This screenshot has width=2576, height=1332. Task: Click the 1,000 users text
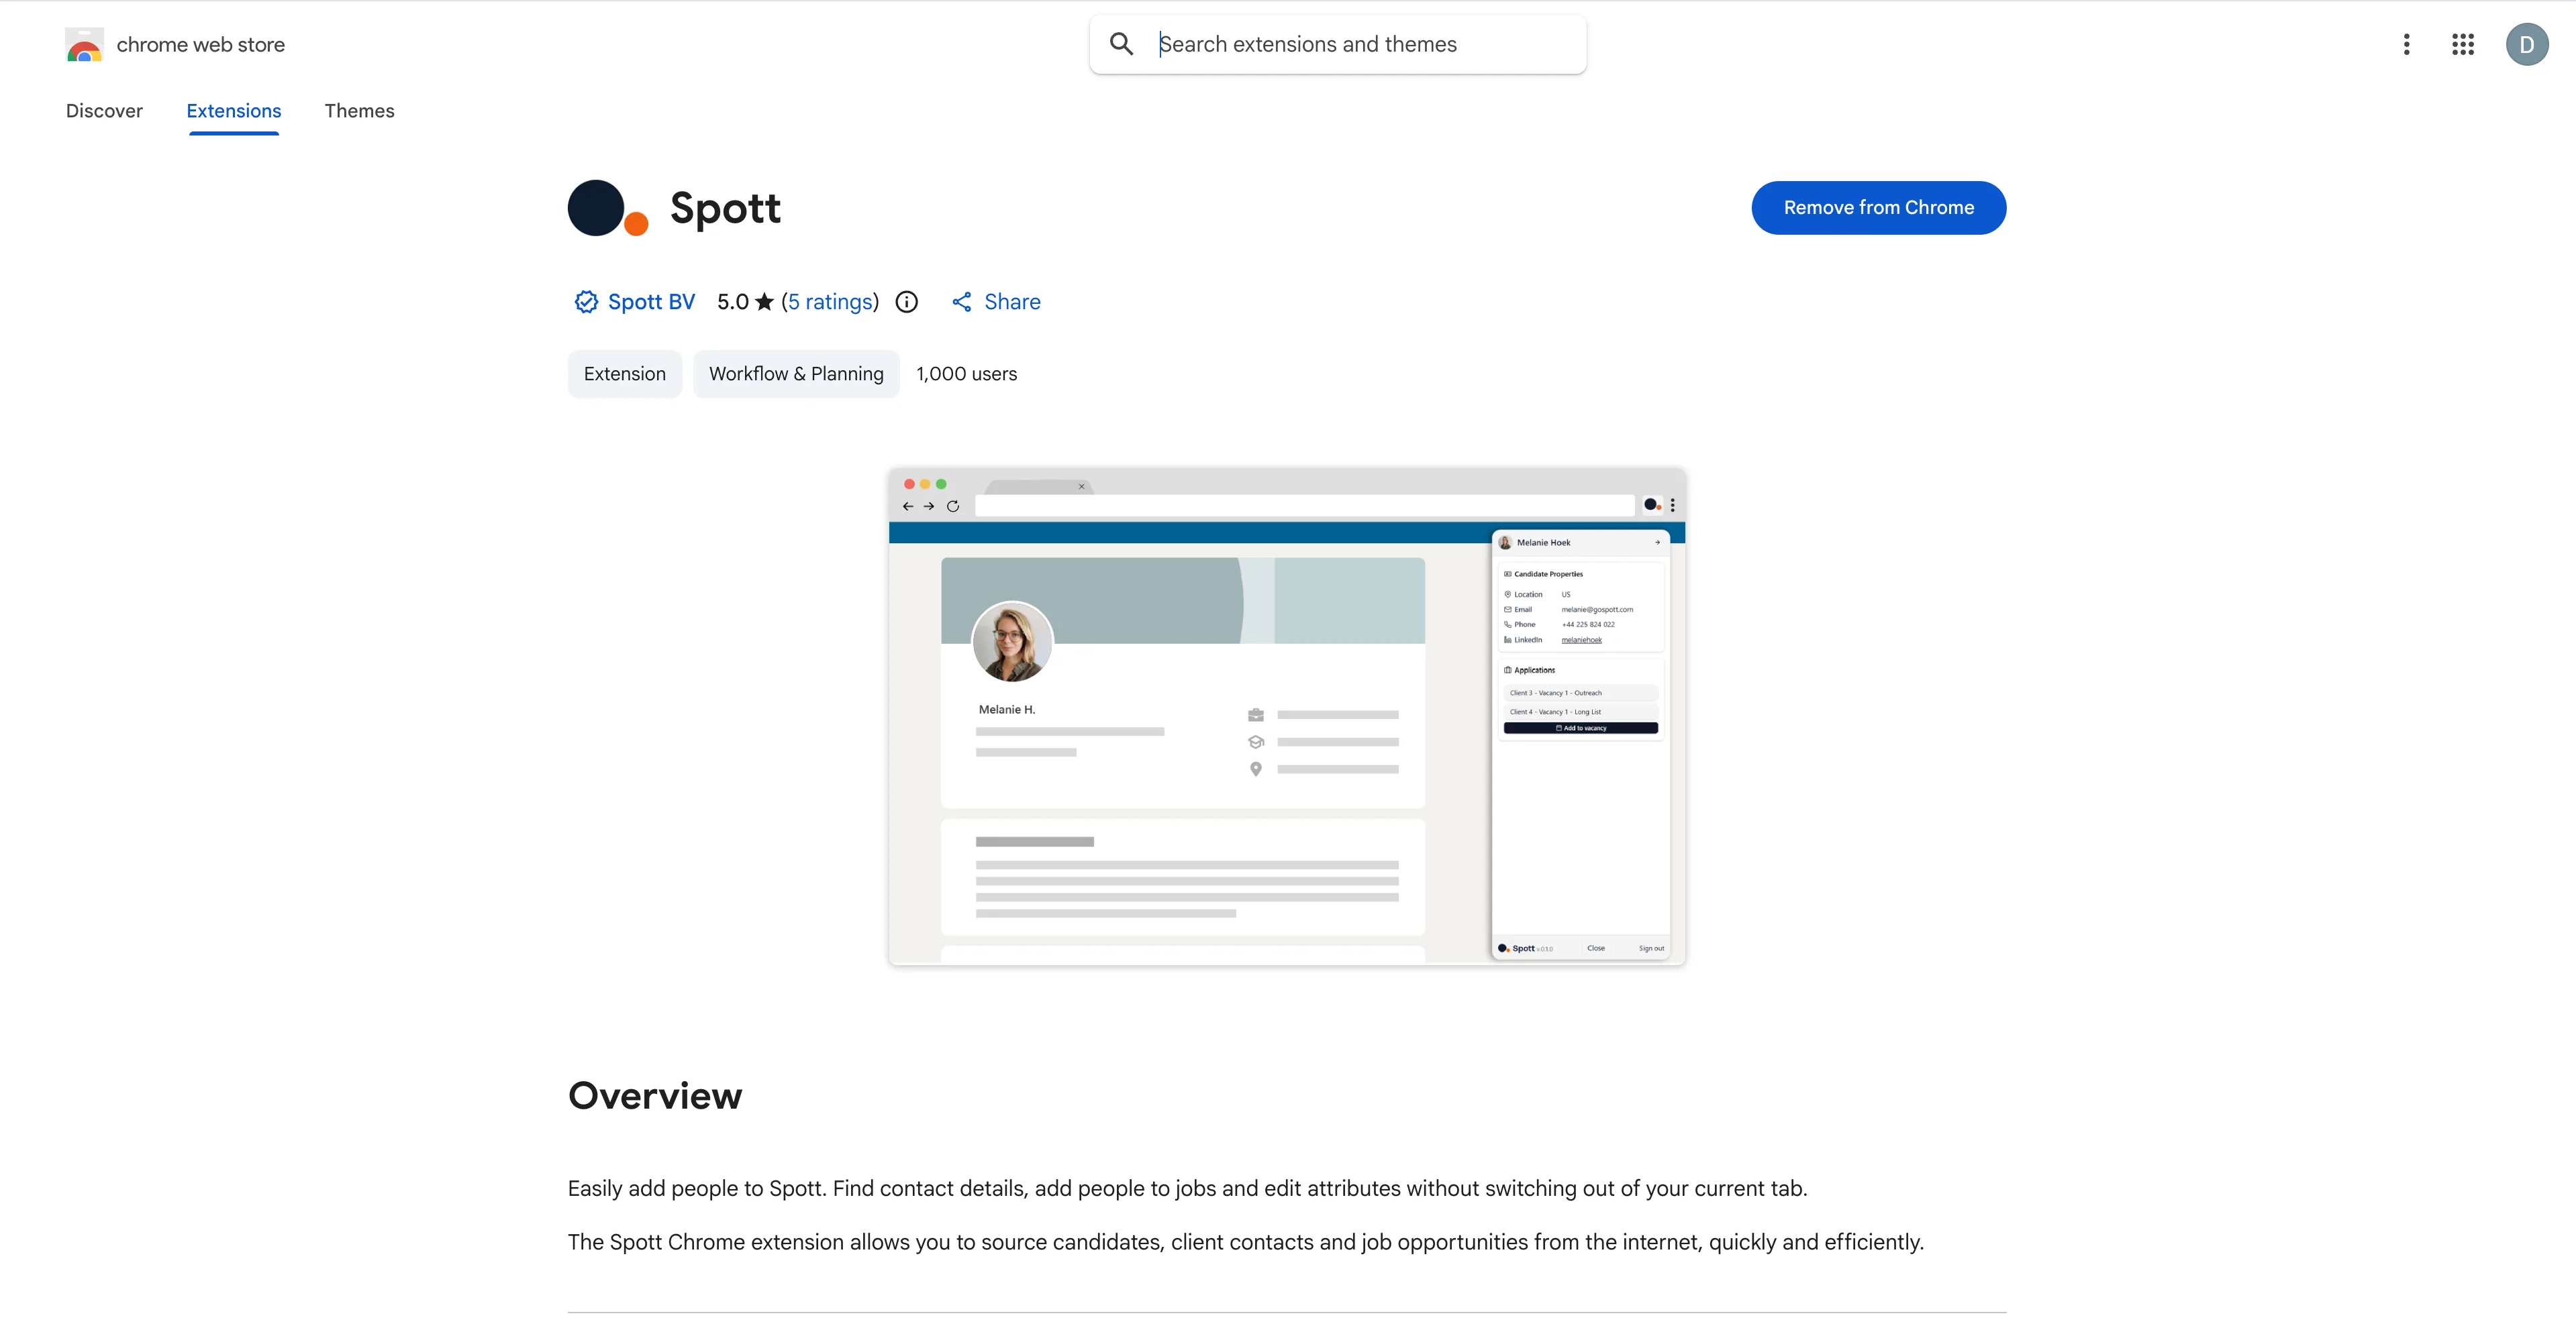click(966, 374)
